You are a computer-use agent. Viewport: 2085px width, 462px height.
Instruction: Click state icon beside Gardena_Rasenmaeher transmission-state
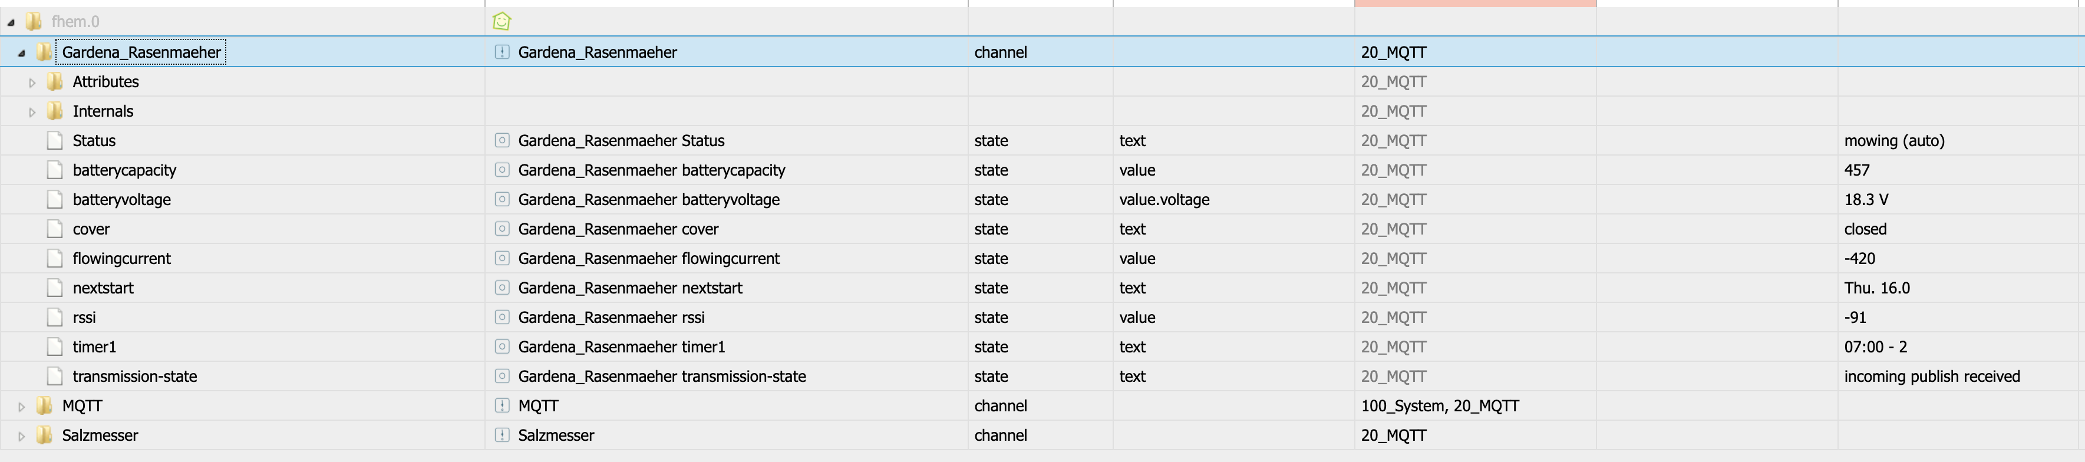click(502, 375)
